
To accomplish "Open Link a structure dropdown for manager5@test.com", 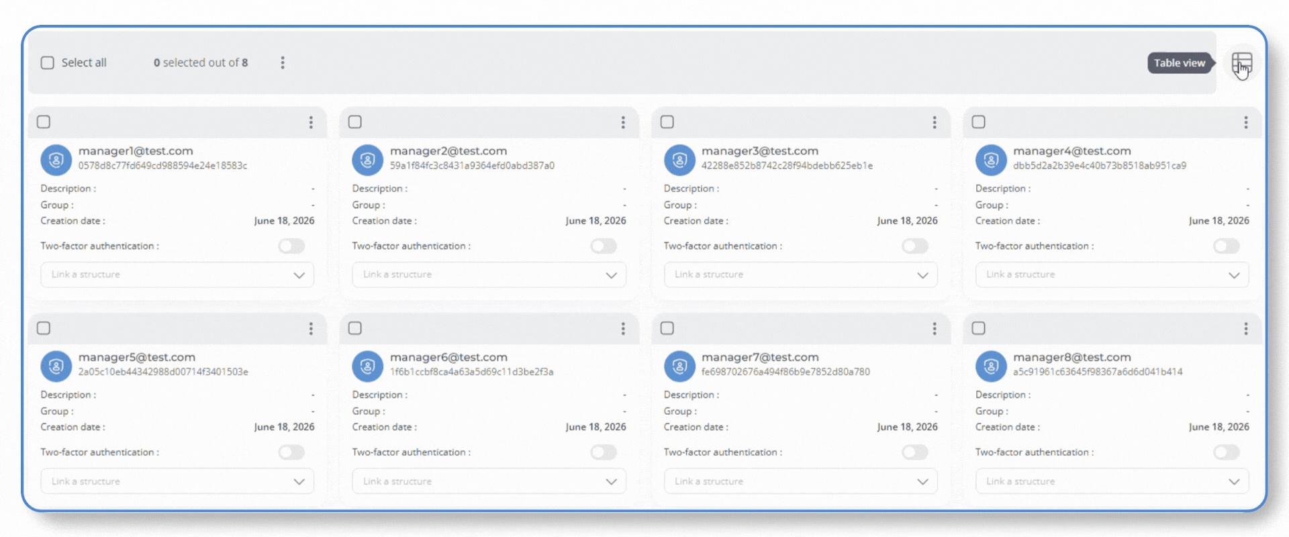I will (177, 481).
